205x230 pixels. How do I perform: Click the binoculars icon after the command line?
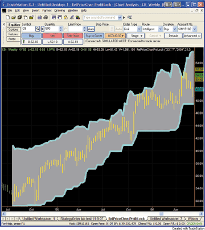[x=129, y=18]
